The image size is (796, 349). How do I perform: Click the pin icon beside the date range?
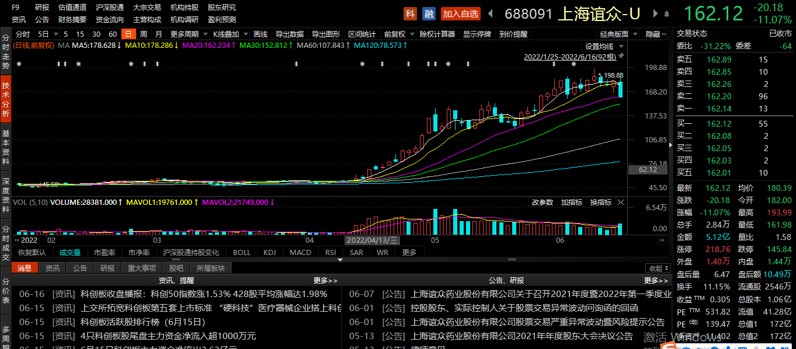(621, 57)
